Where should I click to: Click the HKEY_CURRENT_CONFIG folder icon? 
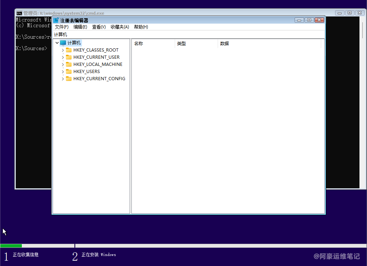69,79
